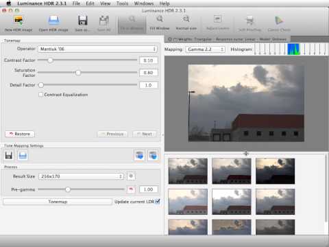Click the Save as floppy disk icon
This screenshot has width=329, height=247.
82,21
